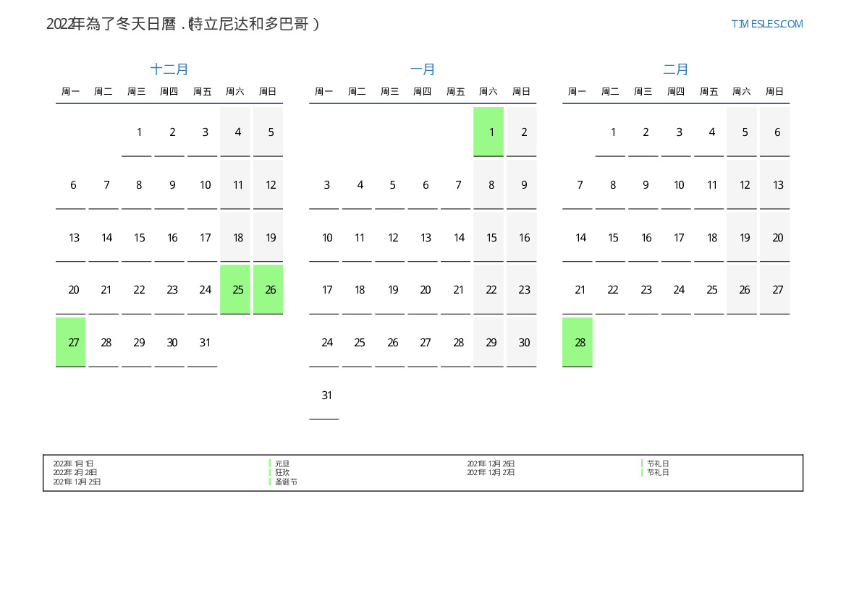Screen dimensions: 846x598
Task: Click green highlighted December 26 cell
Action: tap(268, 289)
